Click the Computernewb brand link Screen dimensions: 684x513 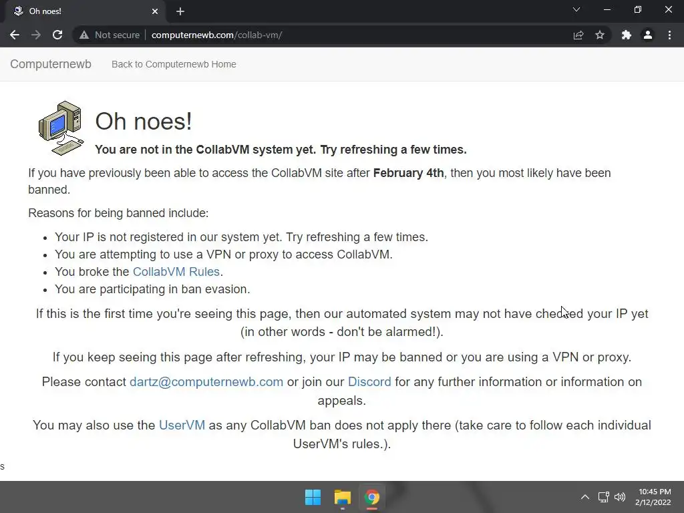click(x=51, y=64)
